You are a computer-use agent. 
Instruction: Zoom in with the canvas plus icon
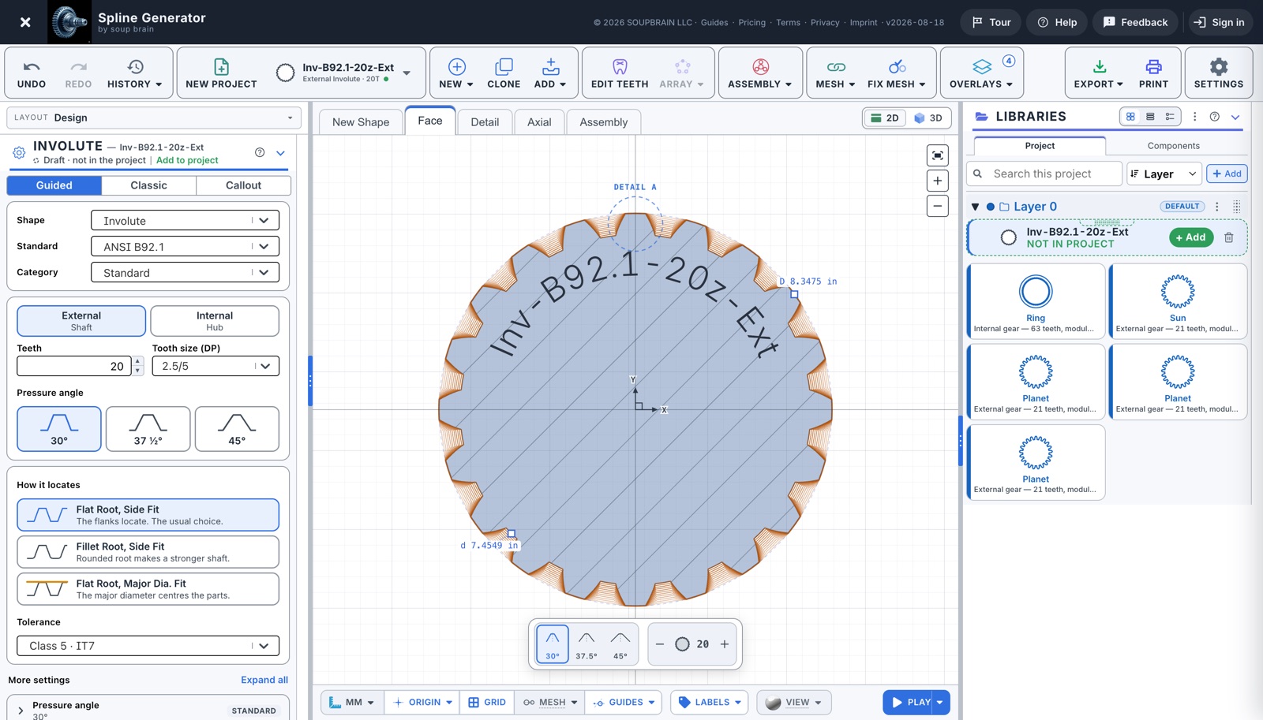[x=938, y=181]
